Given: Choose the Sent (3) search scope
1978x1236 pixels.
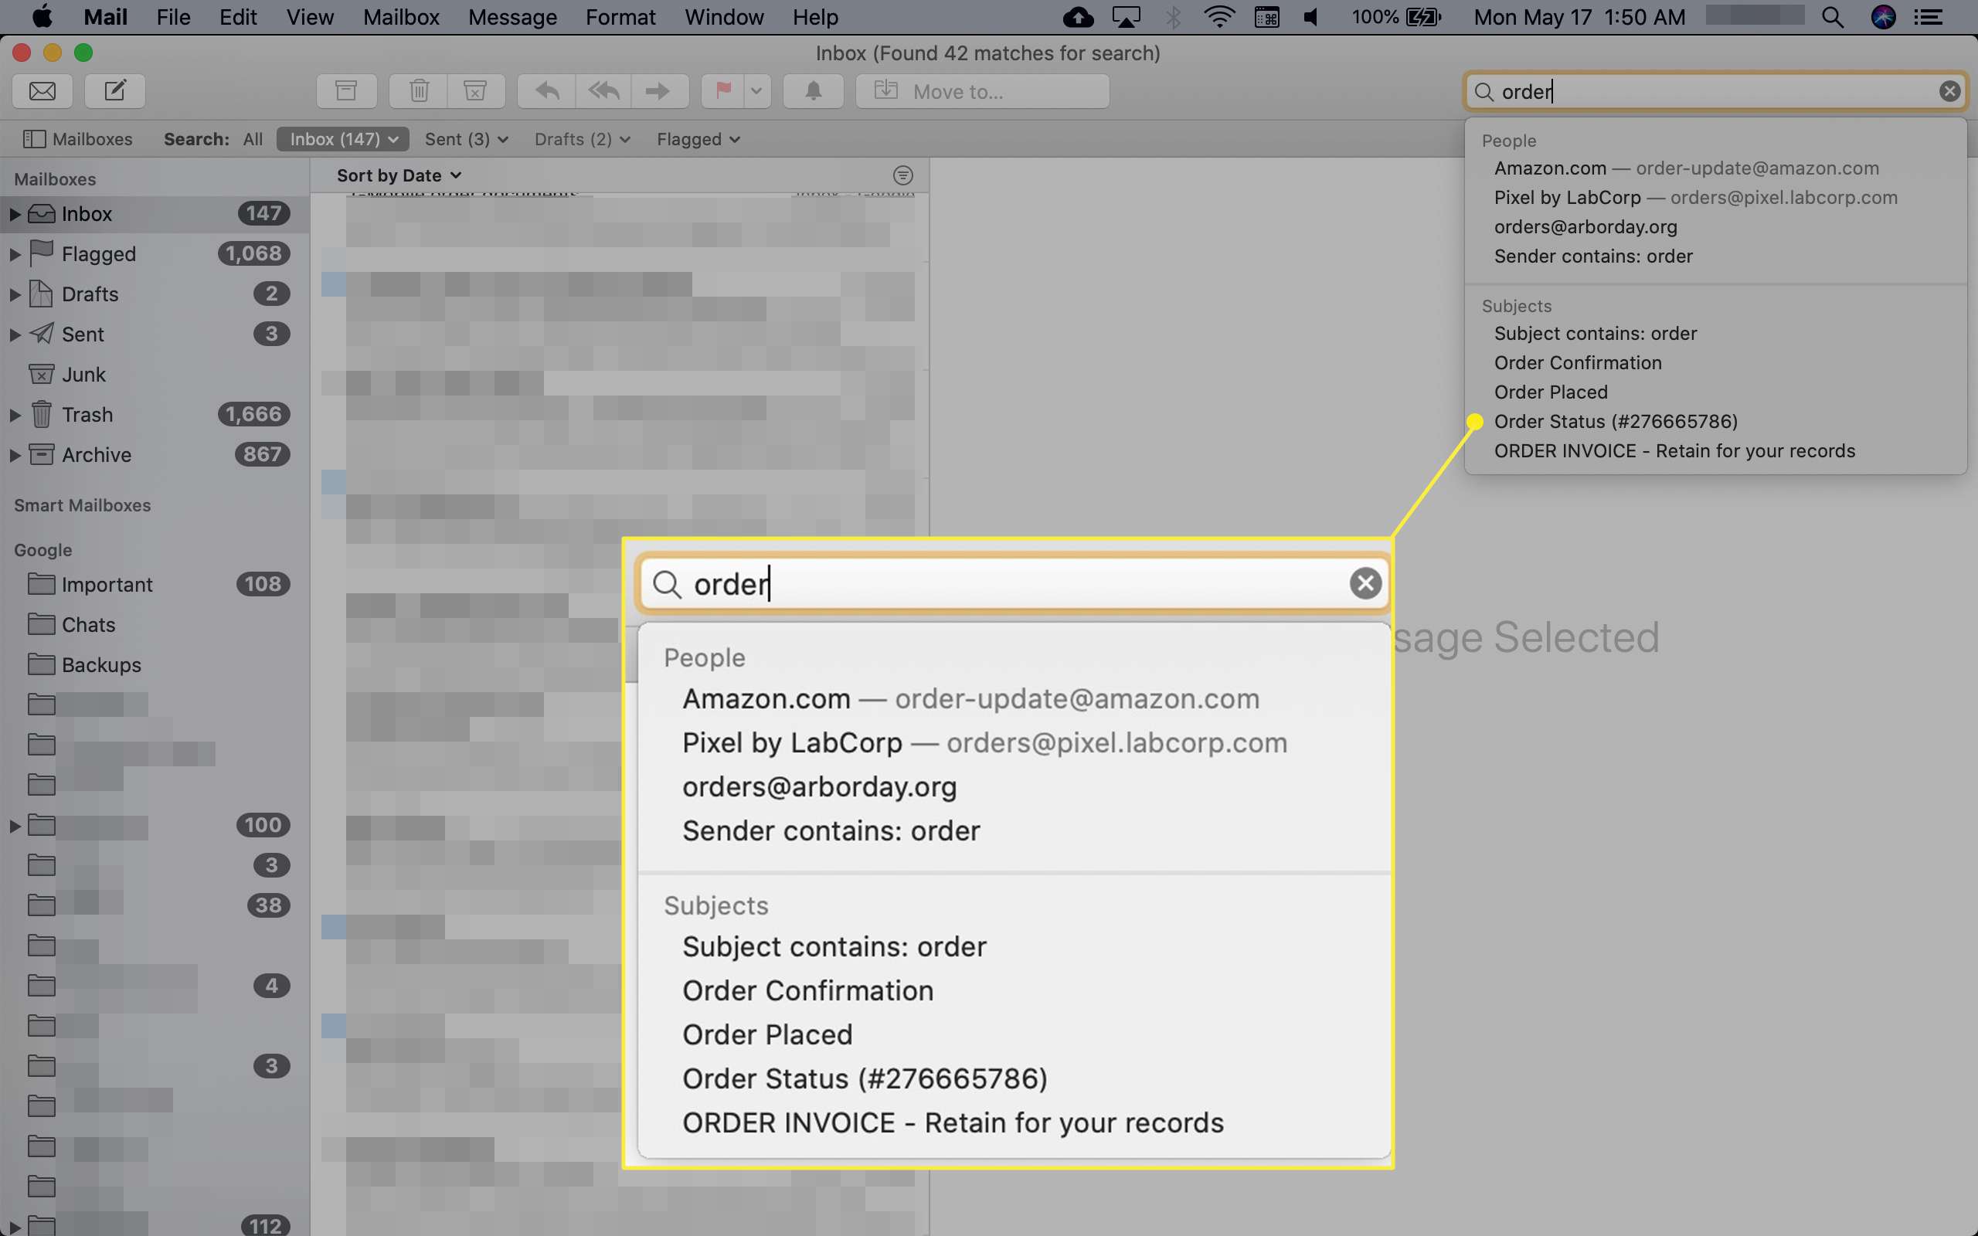Looking at the screenshot, I should [466, 139].
